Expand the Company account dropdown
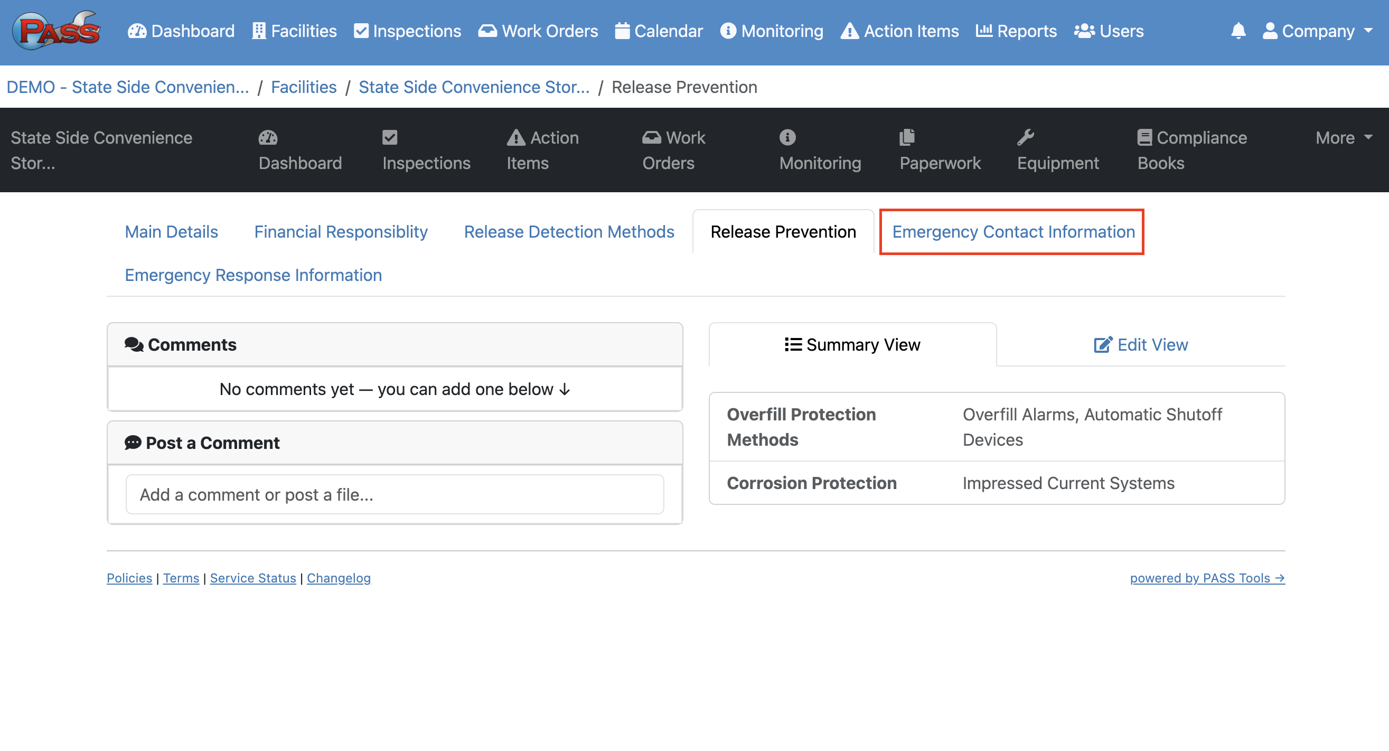This screenshot has width=1389, height=751. [1316, 31]
